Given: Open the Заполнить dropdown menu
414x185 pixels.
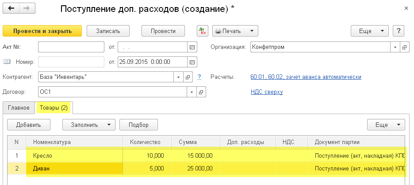Looking at the screenshot, I should point(88,125).
